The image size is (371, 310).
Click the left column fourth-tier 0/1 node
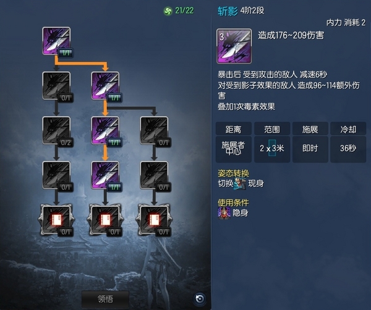tap(56, 175)
